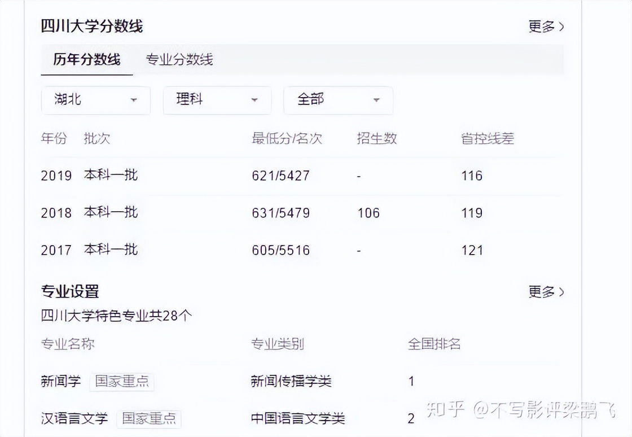Click 省控线差 value 121
This screenshot has height=437, width=632.
472,250
